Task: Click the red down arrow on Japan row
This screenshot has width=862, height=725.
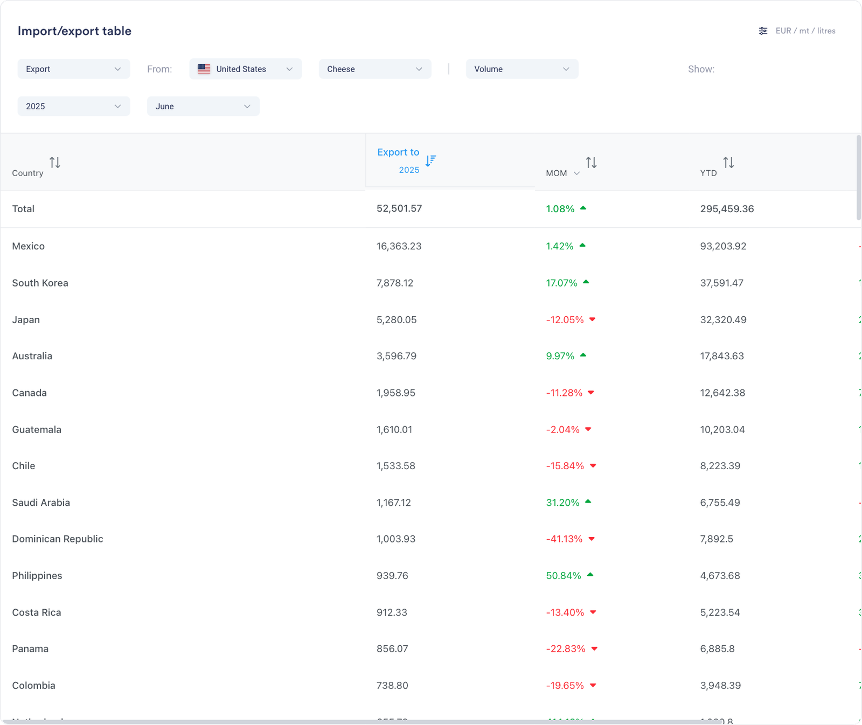Action: 592,319
